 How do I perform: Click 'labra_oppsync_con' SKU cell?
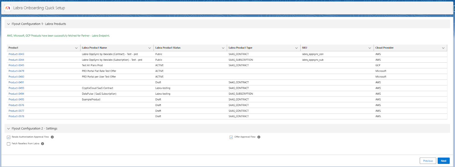(313, 54)
